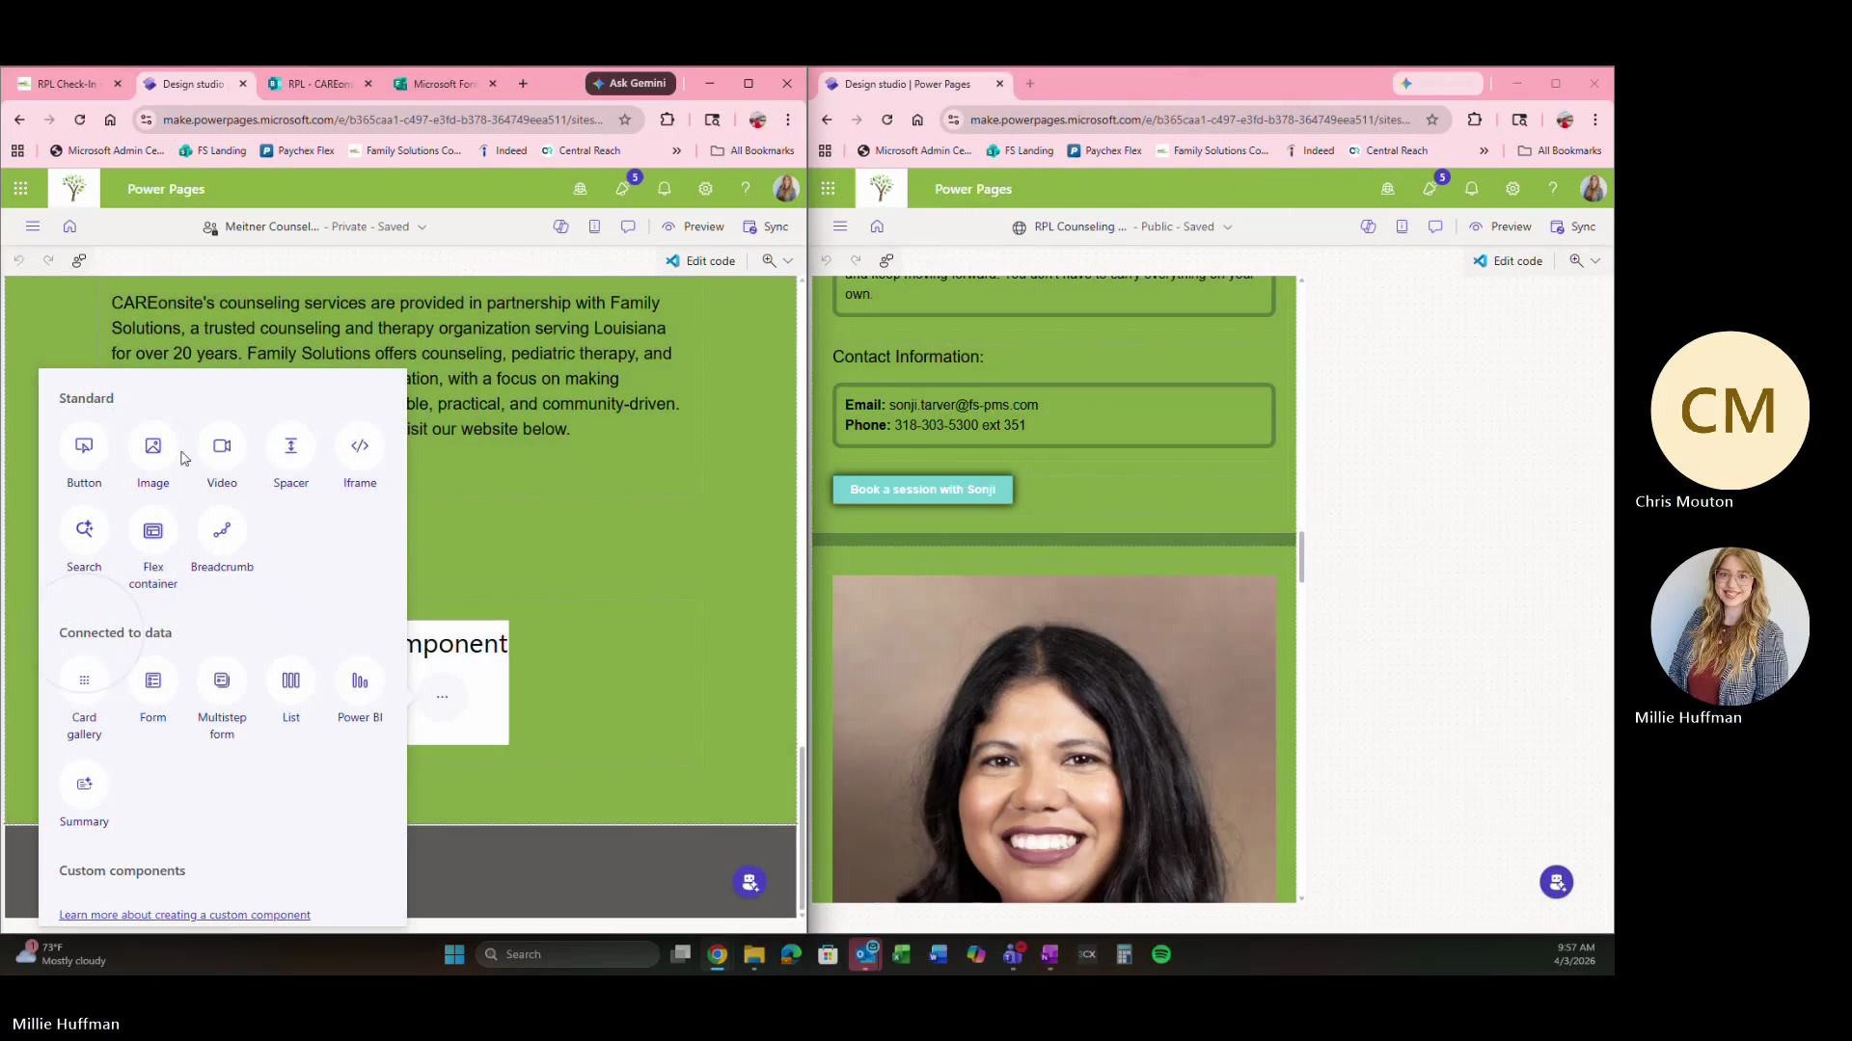Click Sync in left Power Pages window

tap(766, 227)
